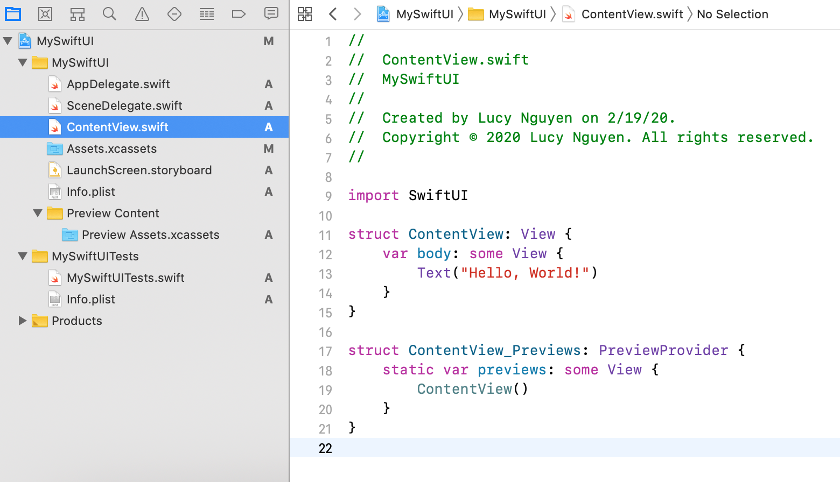
Task: Open the Project navigator folder icon
Action: [13, 14]
